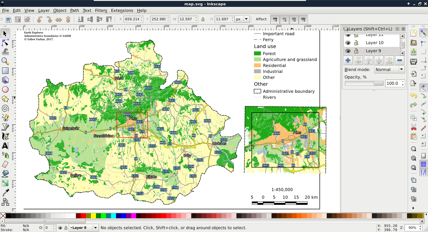Select the Color picker dropper tool
The width and height of the screenshot is (428, 232).
click(x=5, y=193)
